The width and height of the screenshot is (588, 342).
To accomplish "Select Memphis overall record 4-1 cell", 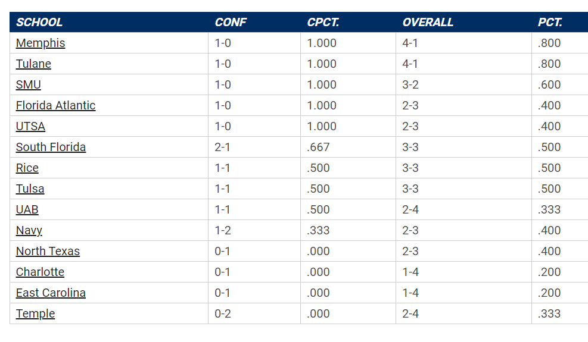I will click(463, 43).
